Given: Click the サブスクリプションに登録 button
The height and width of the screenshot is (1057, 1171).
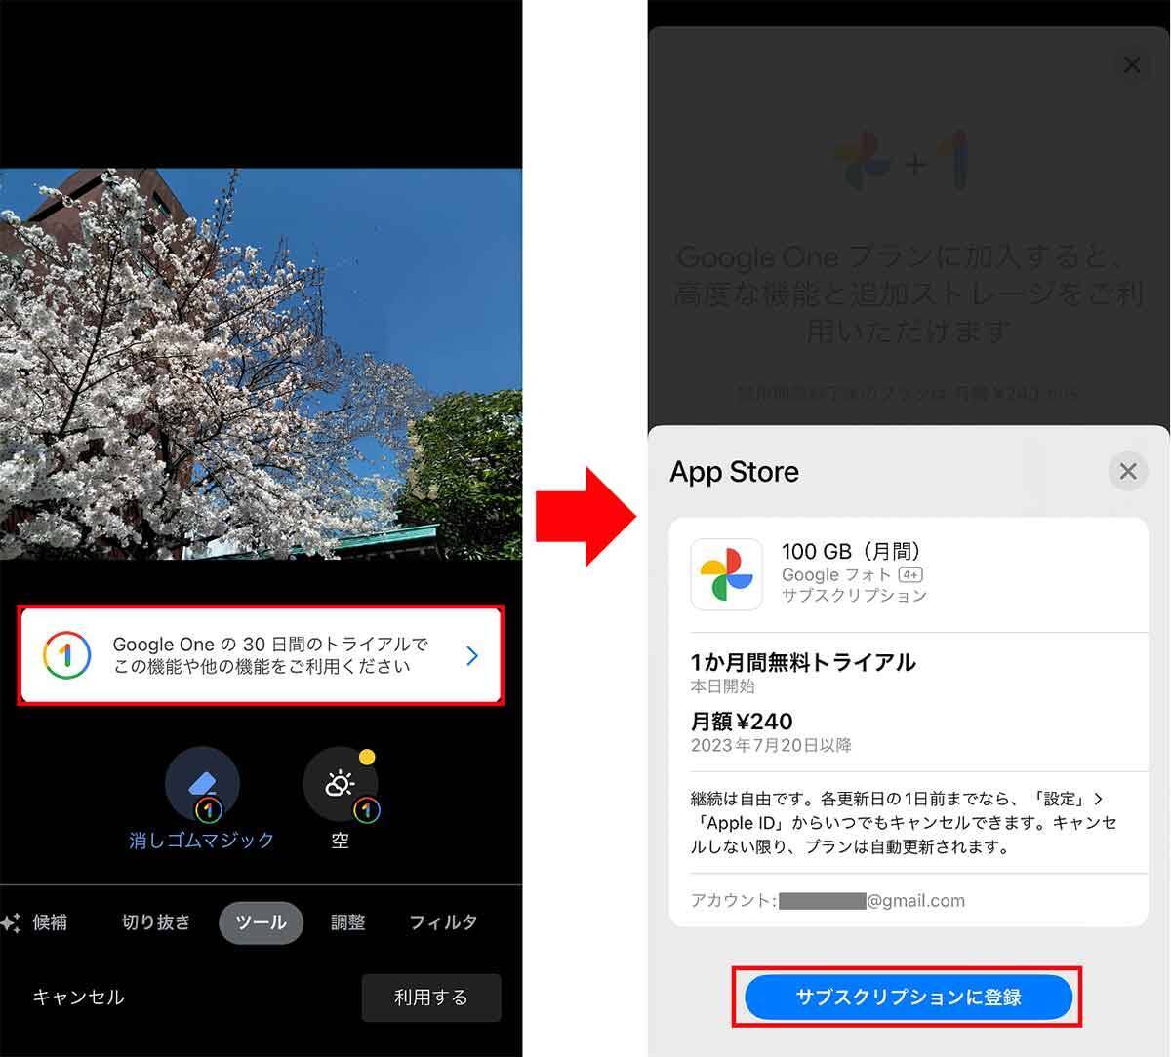Looking at the screenshot, I should pyautogui.click(x=909, y=997).
